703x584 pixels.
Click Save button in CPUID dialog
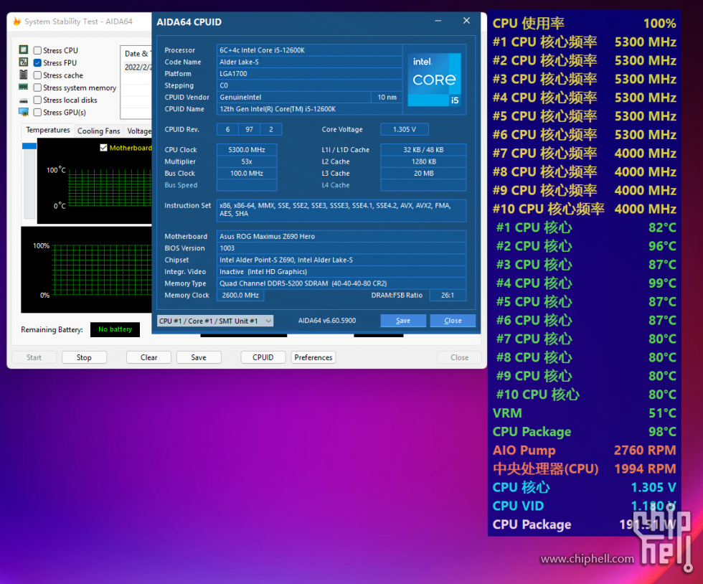403,321
